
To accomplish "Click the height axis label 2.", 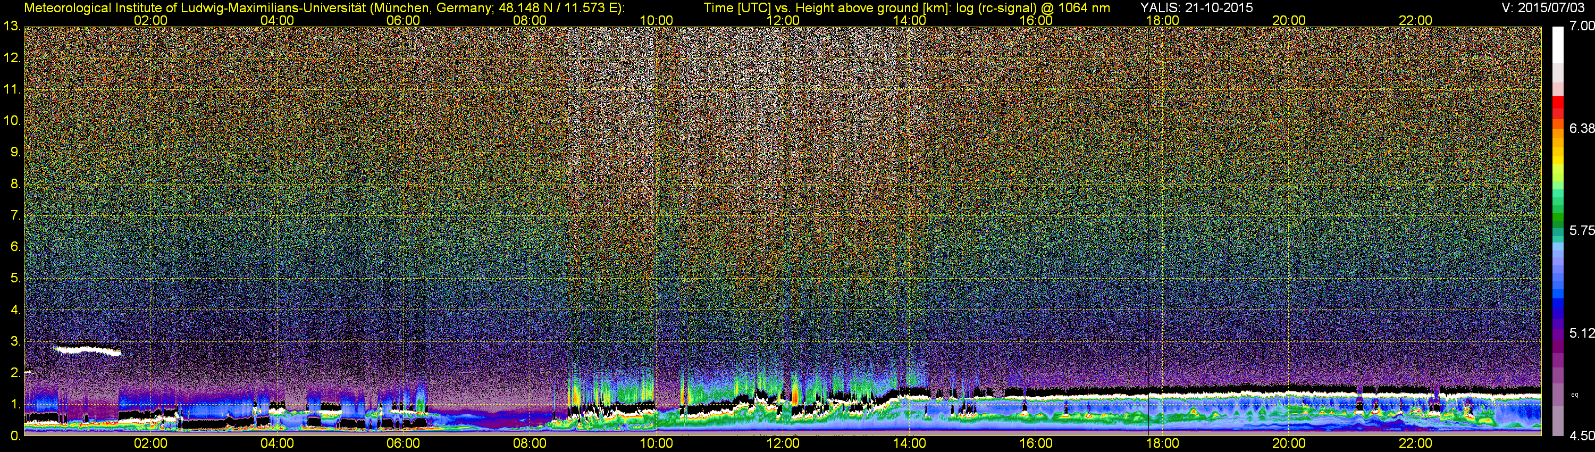I will pos(15,373).
